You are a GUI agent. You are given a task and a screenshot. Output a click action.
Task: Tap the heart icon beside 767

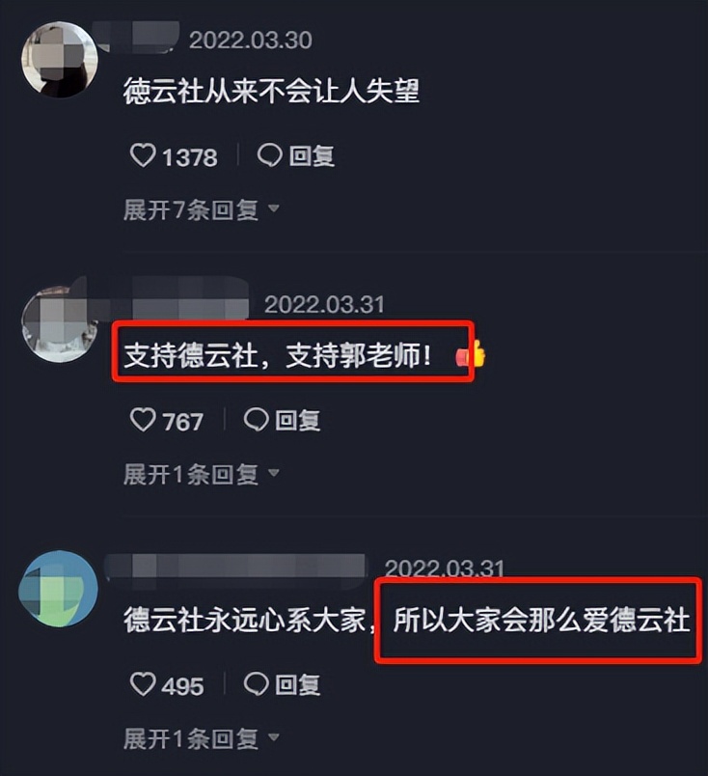click(143, 420)
